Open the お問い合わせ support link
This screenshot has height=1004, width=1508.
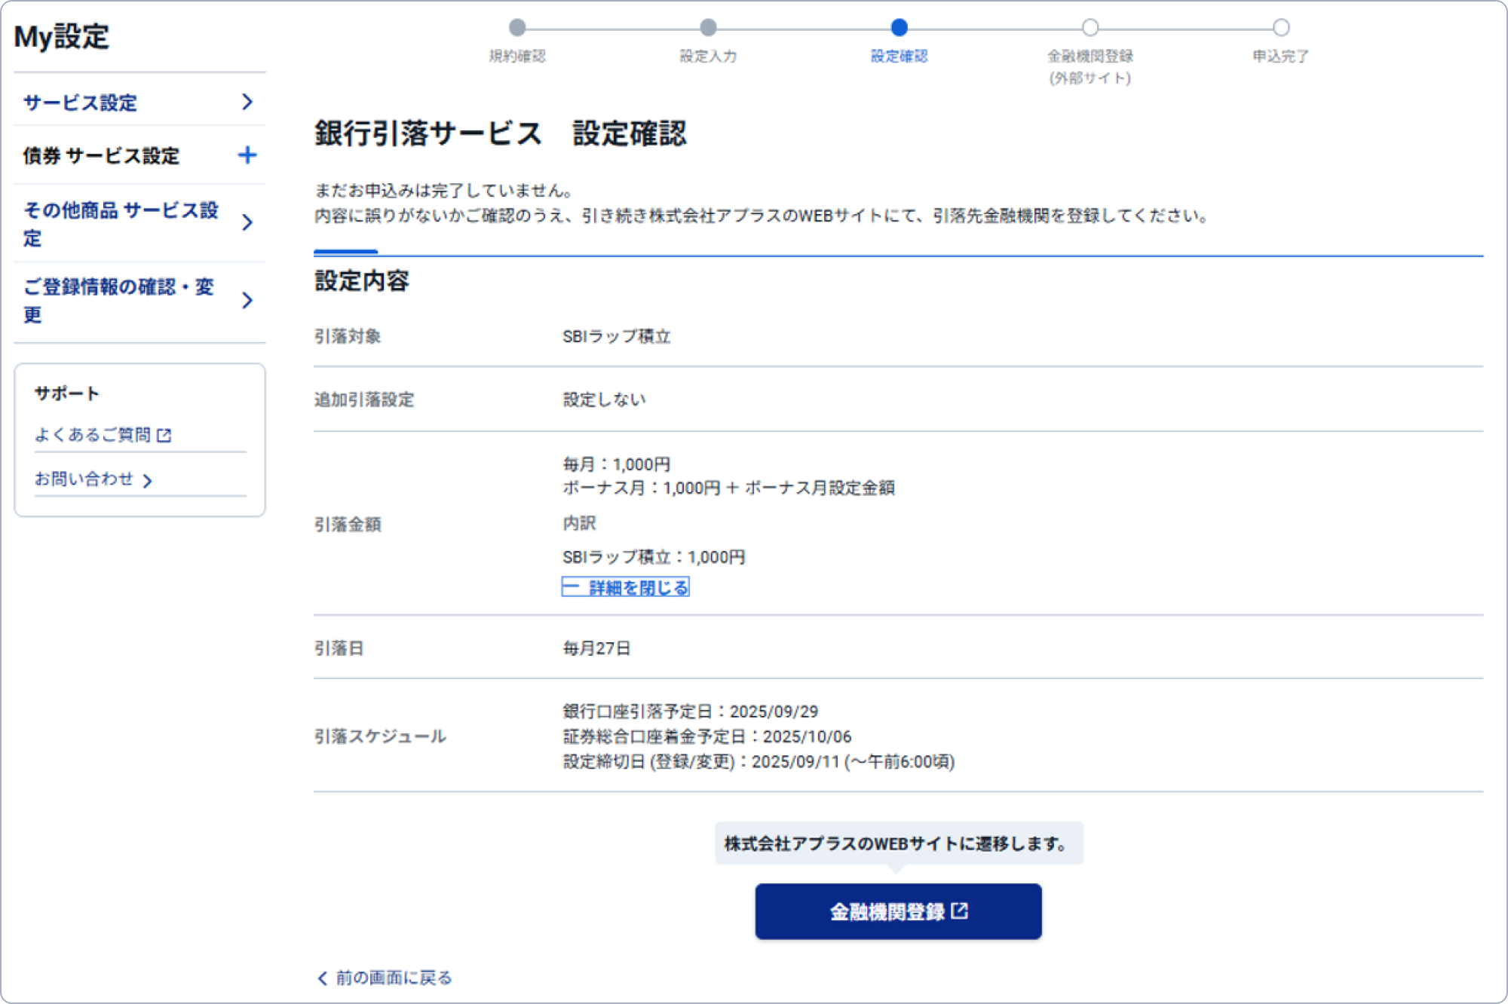click(84, 479)
